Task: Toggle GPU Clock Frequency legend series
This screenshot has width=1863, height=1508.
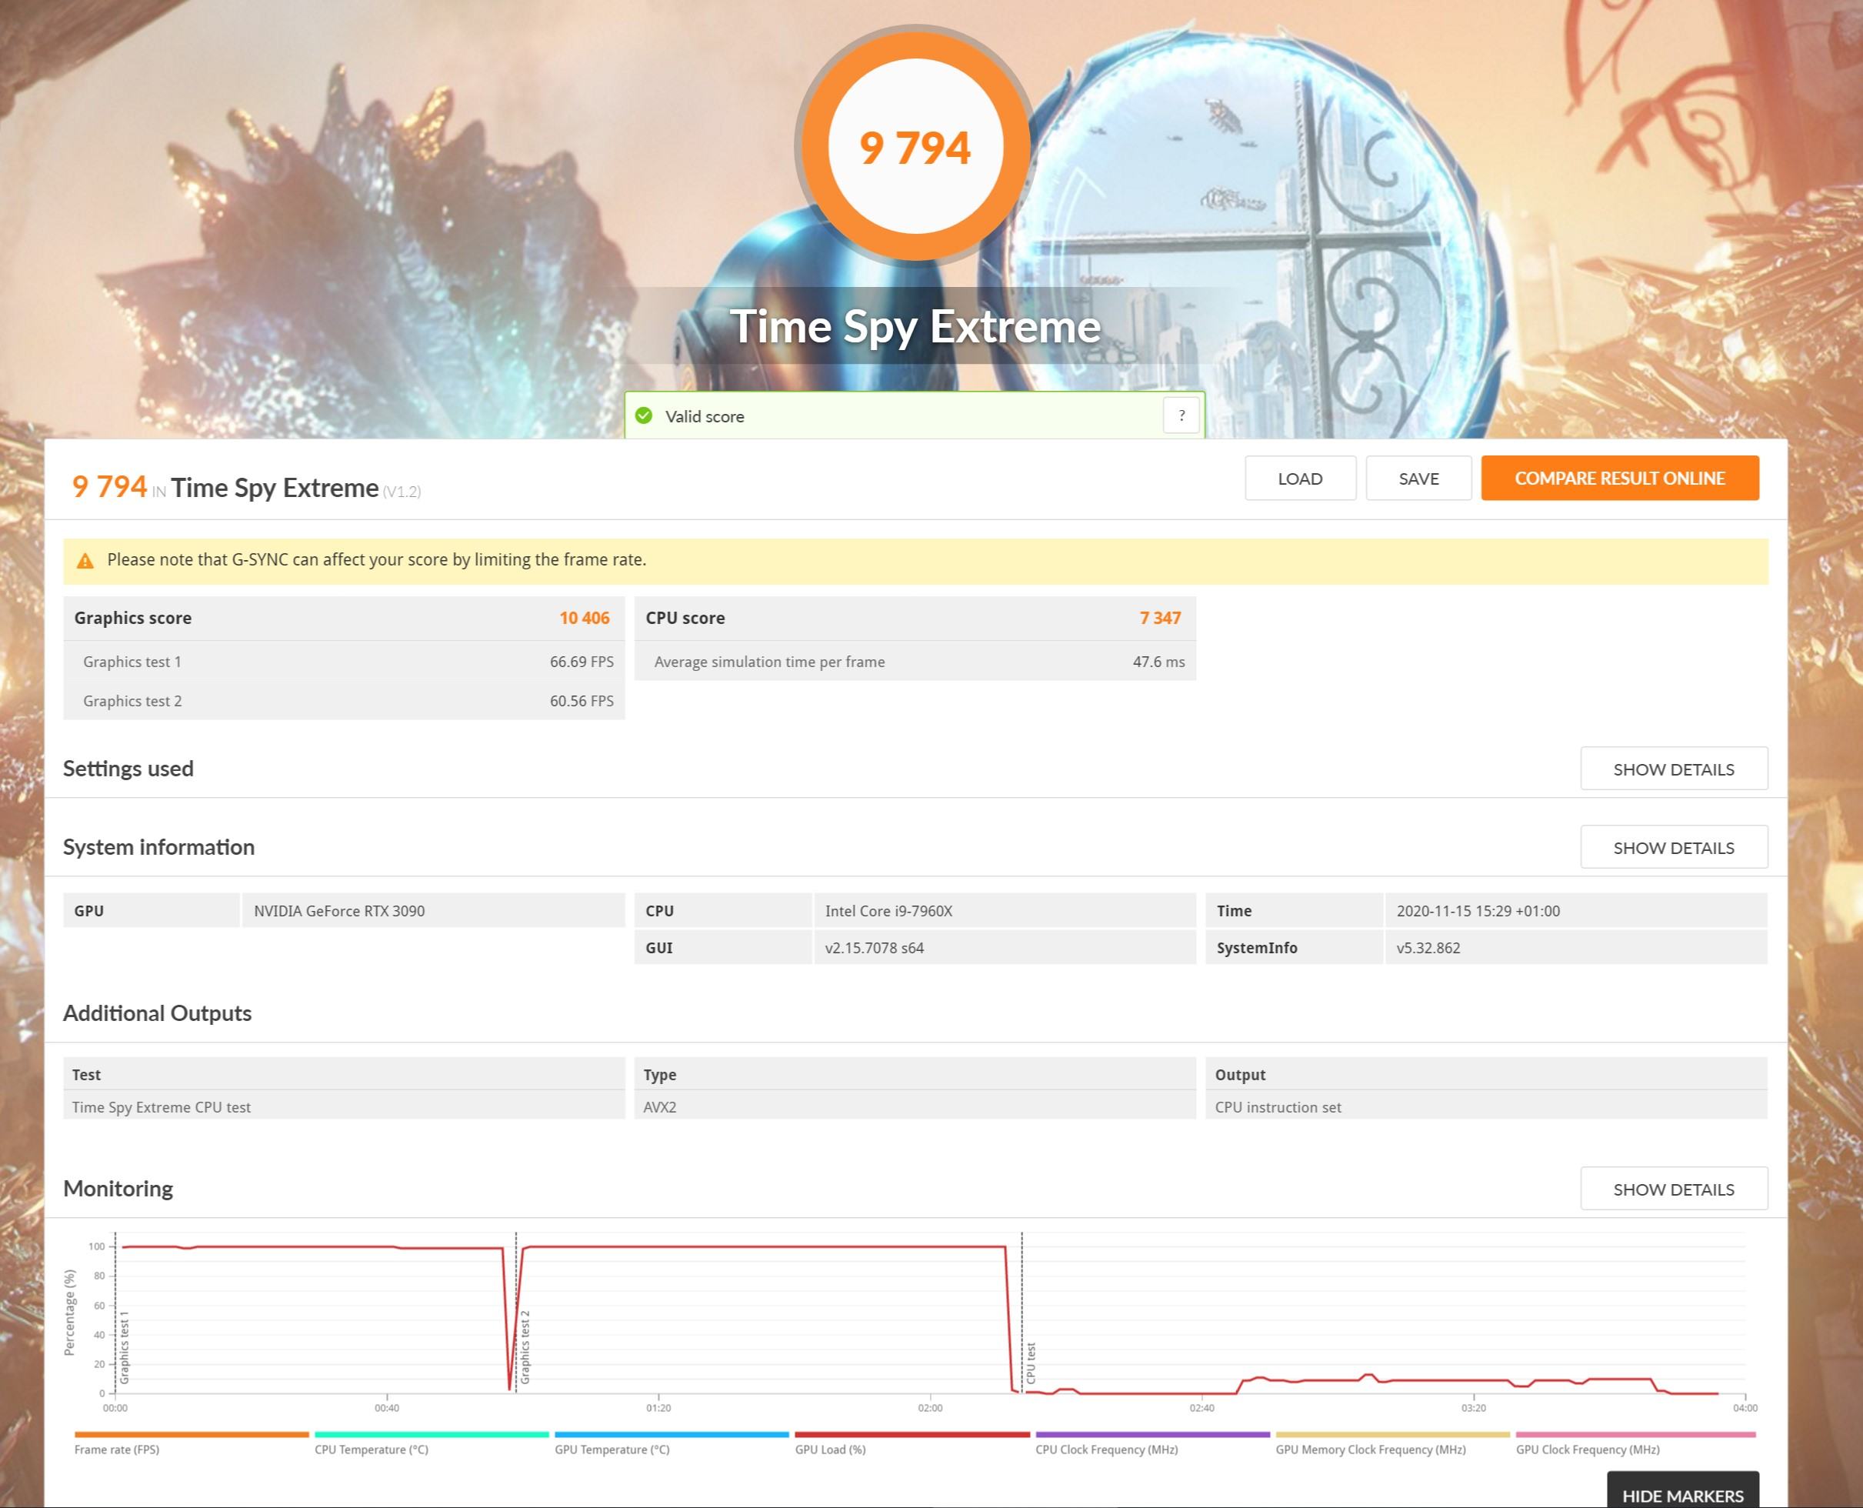Action: point(1587,1449)
